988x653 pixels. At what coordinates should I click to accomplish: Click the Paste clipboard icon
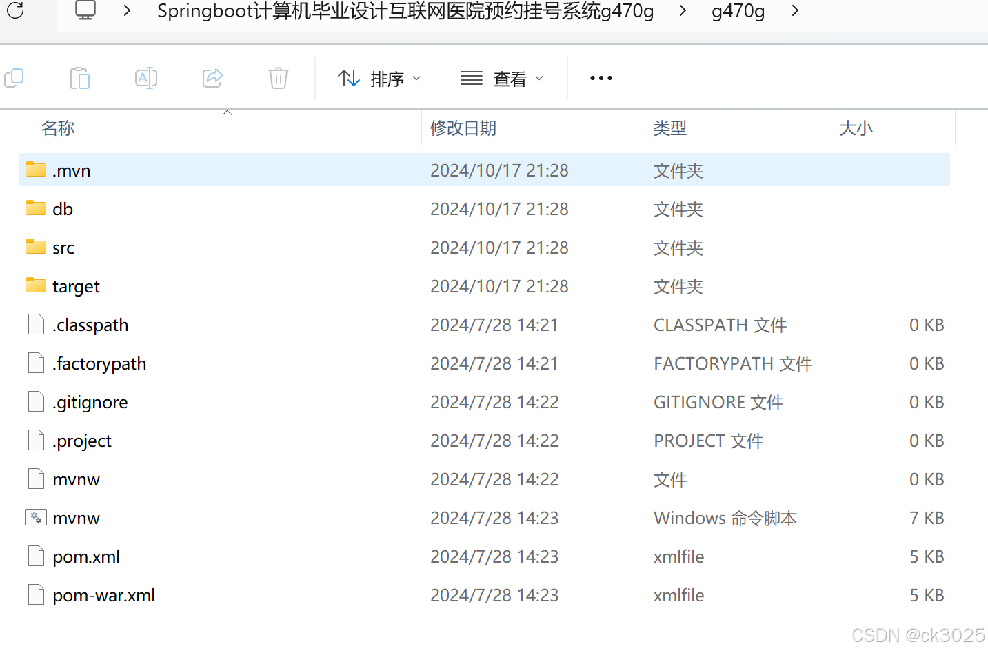pos(80,78)
